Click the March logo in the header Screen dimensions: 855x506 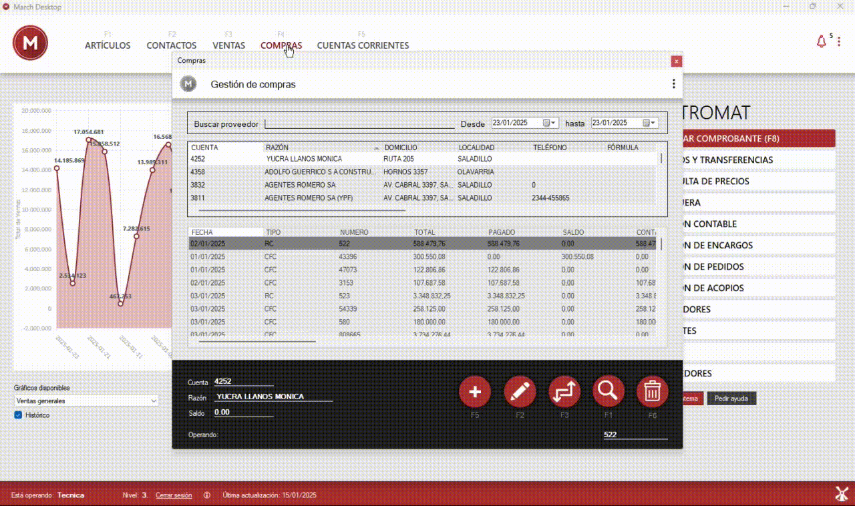pos(30,43)
